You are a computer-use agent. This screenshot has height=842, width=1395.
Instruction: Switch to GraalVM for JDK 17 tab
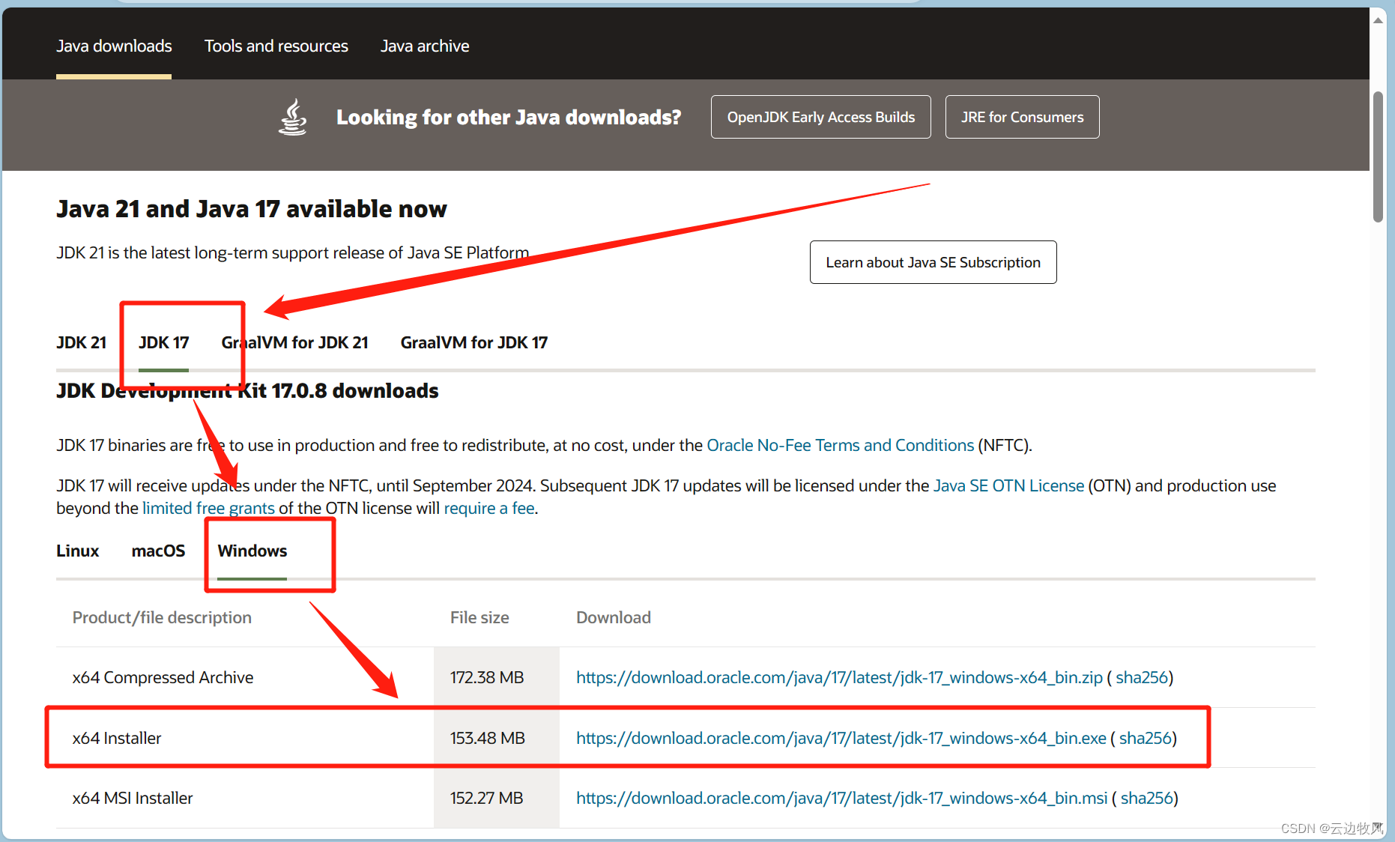(x=474, y=343)
